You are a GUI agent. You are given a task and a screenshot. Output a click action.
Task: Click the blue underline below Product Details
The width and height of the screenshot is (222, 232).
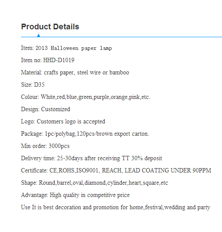121,37
